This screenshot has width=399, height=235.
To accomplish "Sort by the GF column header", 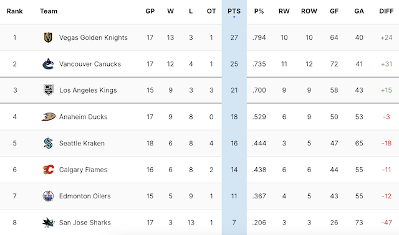I will pos(334,11).
